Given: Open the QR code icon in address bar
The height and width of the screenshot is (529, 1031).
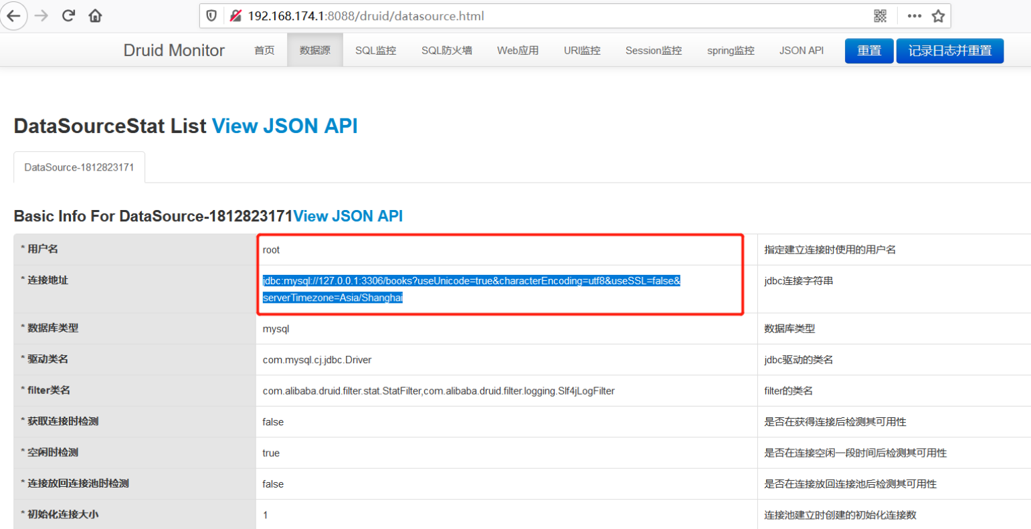Looking at the screenshot, I should pos(880,16).
